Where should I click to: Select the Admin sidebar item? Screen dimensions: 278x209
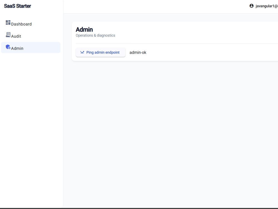pyautogui.click(x=31, y=47)
